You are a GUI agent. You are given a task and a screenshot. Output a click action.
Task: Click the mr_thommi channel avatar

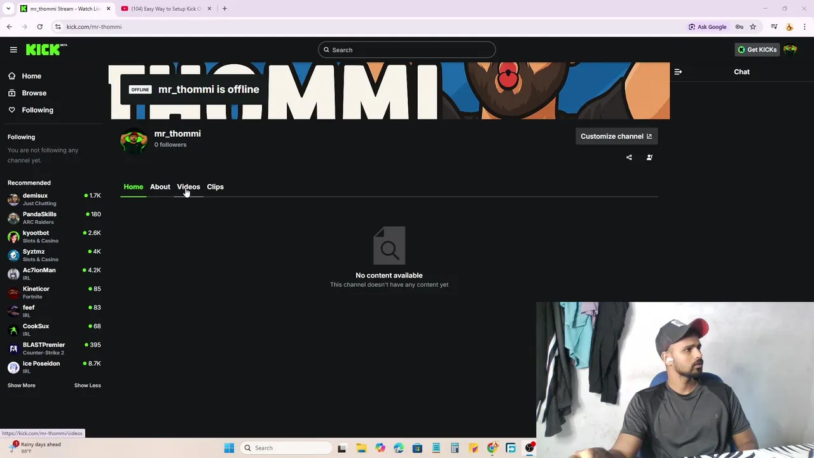134,140
